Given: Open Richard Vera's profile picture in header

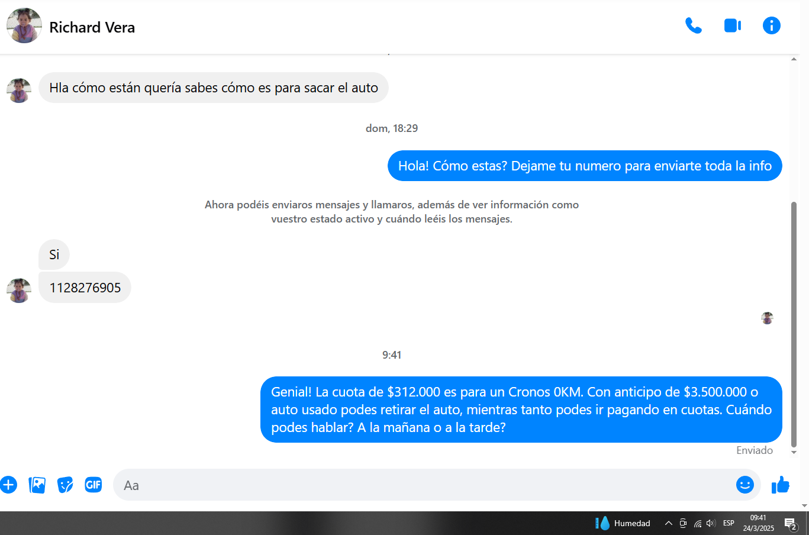Looking at the screenshot, I should pyautogui.click(x=24, y=26).
